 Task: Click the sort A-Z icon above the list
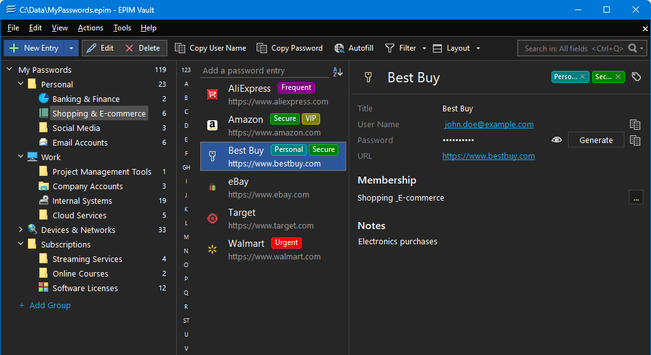click(x=338, y=72)
